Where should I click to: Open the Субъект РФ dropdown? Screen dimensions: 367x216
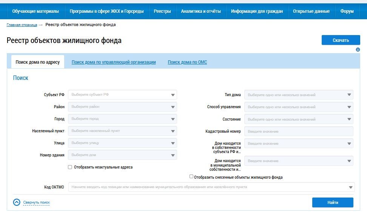coord(122,95)
